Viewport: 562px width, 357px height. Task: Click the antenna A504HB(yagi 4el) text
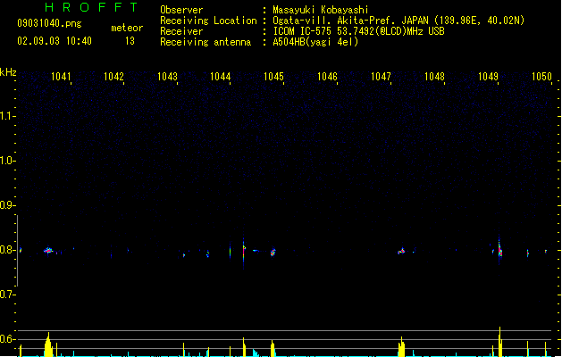(315, 42)
